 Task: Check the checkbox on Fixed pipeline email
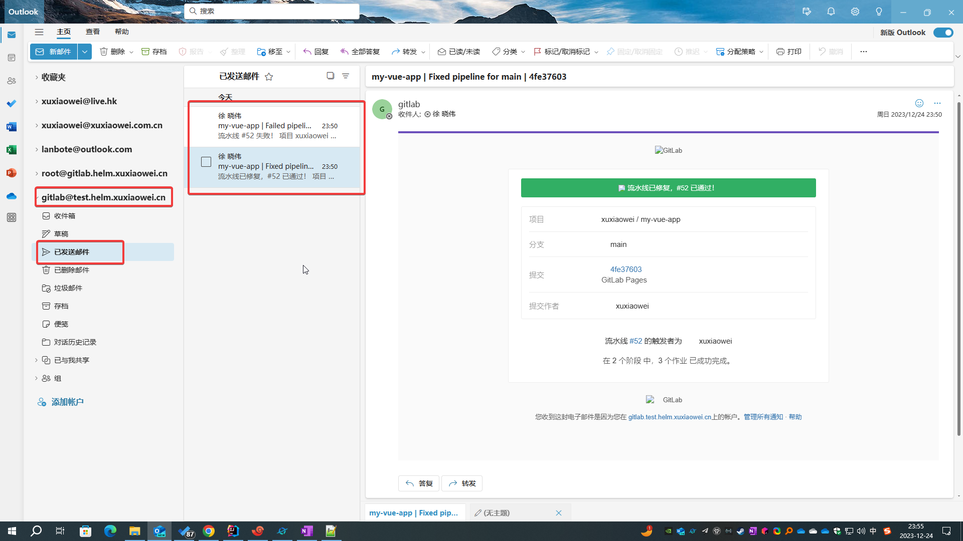coord(206,162)
